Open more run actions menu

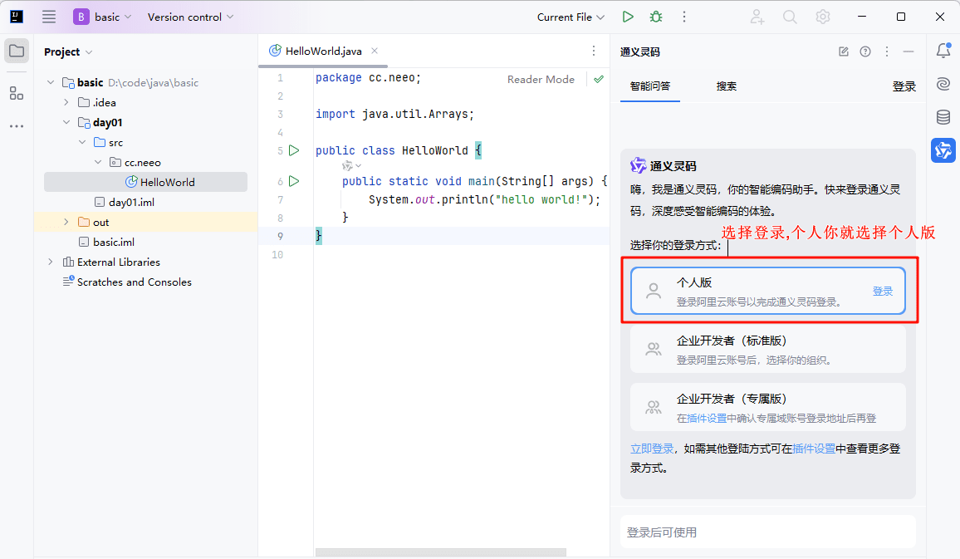[x=684, y=17]
